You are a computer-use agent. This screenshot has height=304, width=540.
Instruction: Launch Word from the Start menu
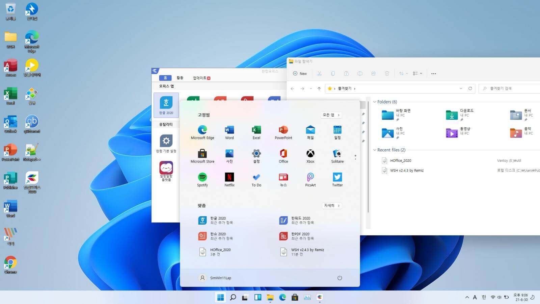(x=229, y=132)
